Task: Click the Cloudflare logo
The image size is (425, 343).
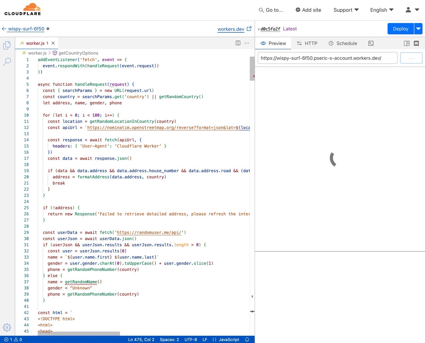Action: click(23, 10)
